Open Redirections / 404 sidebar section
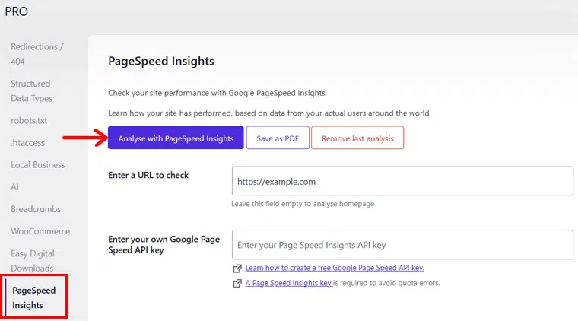 [37, 54]
